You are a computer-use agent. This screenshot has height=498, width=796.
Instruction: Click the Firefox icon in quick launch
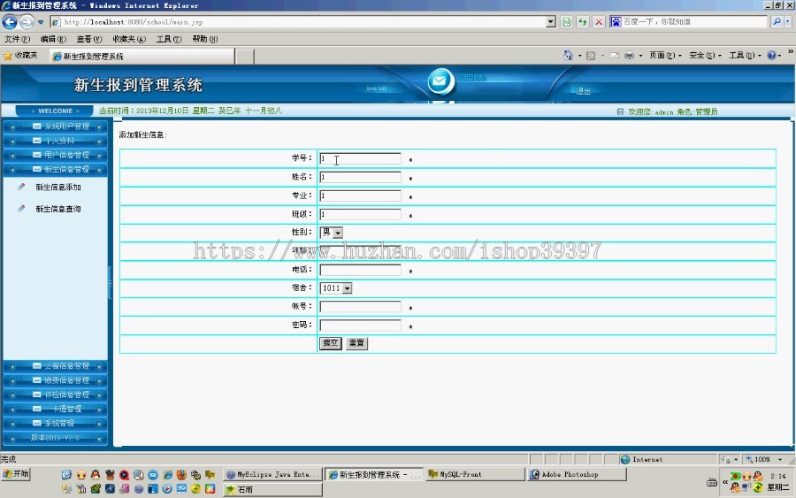[x=181, y=475]
